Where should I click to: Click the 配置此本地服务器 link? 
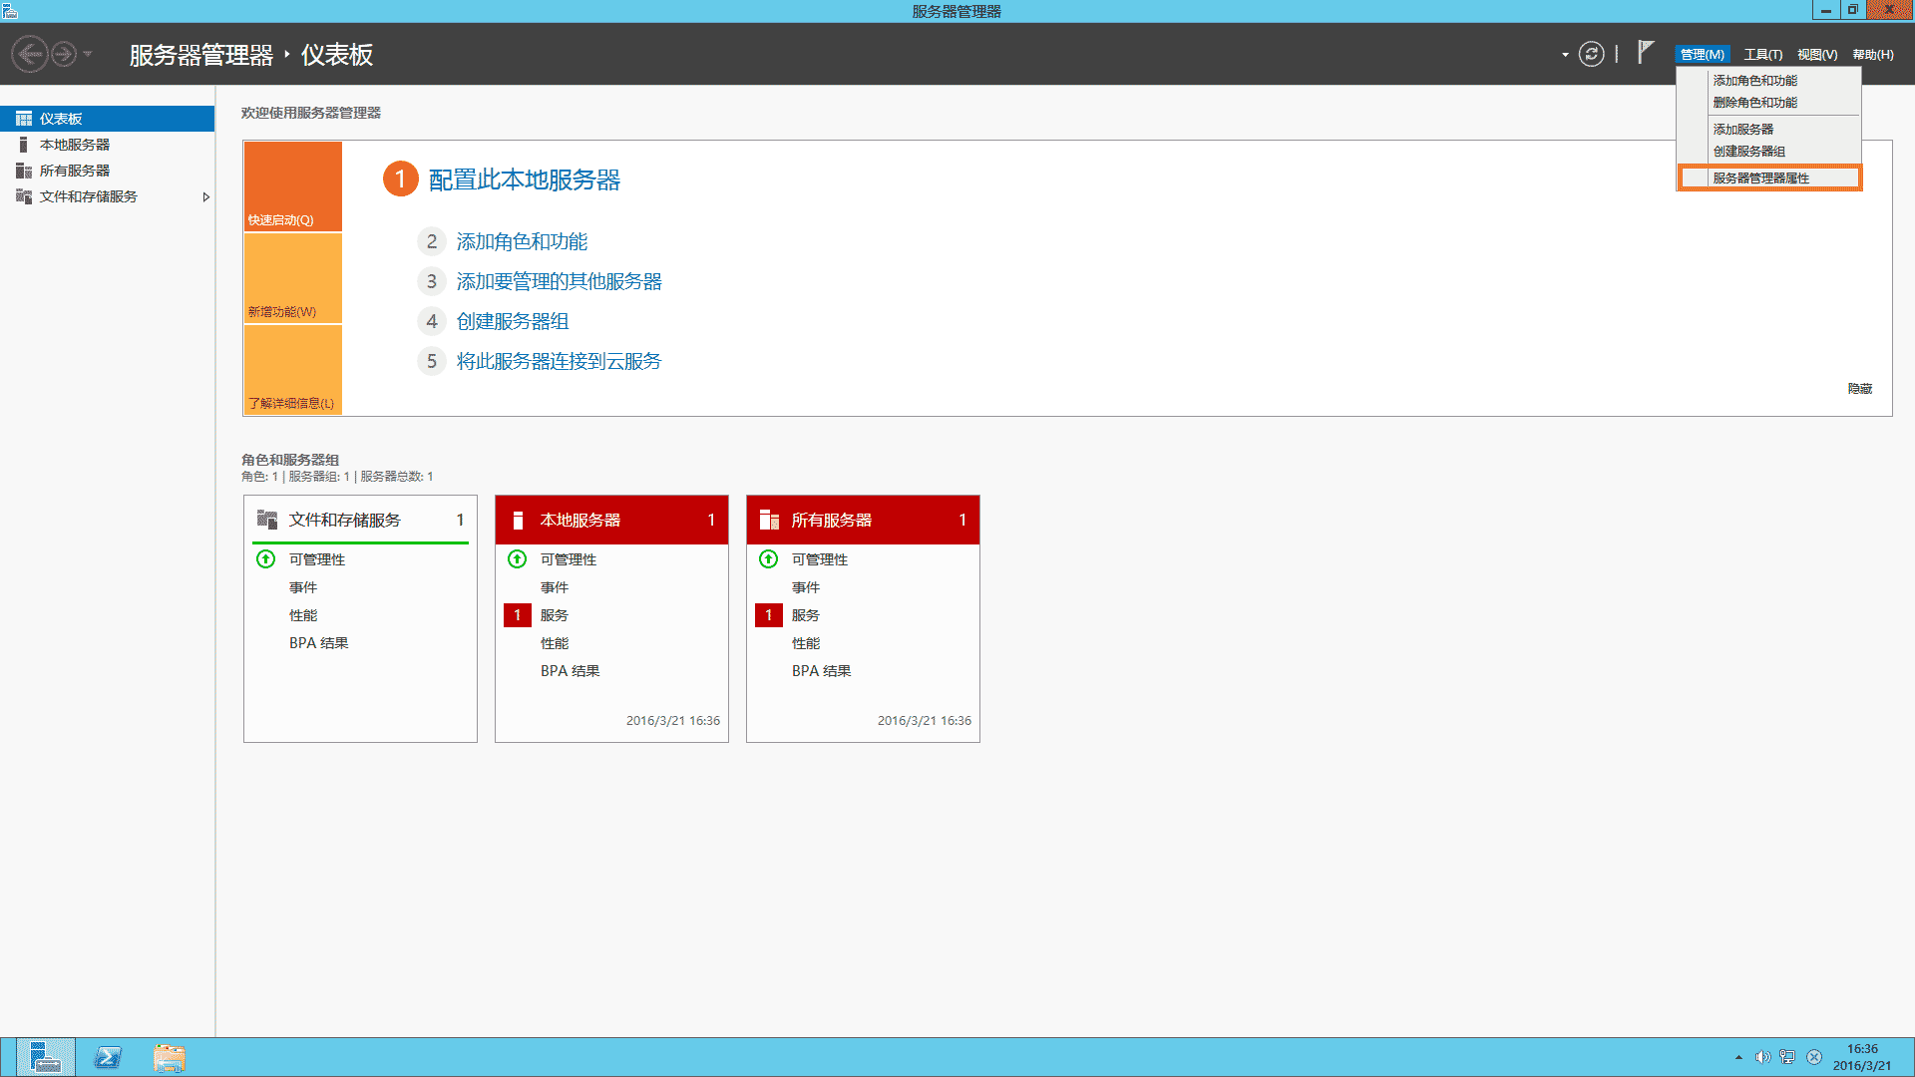click(524, 179)
